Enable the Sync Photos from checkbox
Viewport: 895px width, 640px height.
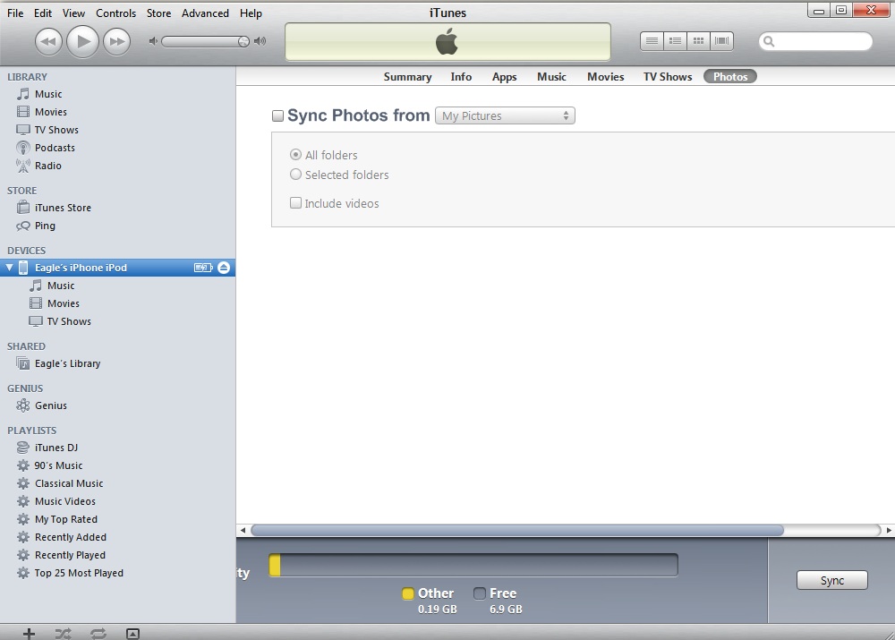tap(277, 115)
